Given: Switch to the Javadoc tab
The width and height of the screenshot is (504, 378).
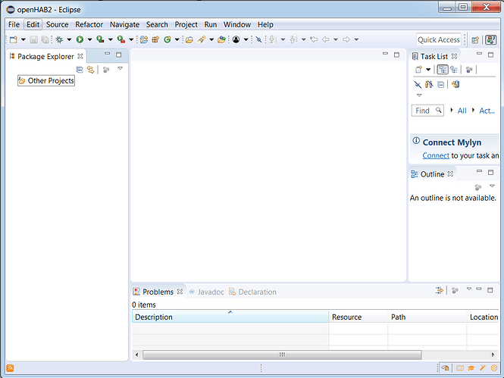Looking at the screenshot, I should click(207, 292).
